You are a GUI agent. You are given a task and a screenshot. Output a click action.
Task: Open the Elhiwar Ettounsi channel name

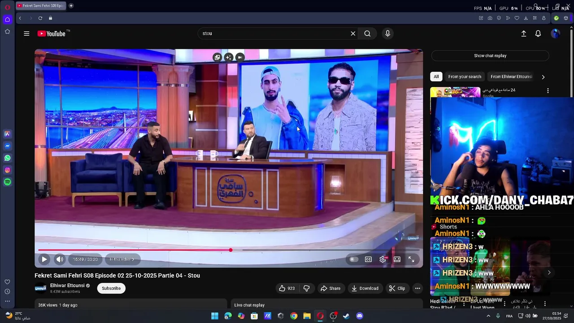[67, 285]
